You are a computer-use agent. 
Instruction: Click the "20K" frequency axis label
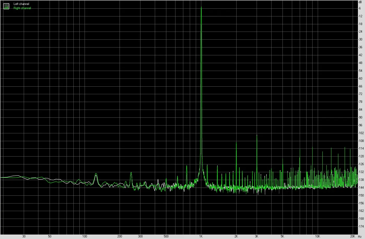[352, 236]
